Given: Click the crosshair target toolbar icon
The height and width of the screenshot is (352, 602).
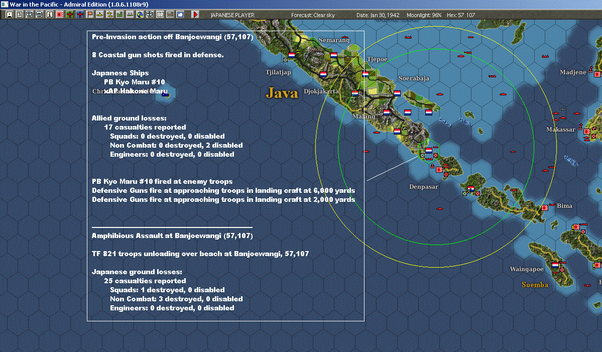Looking at the screenshot, I should click(x=150, y=15).
